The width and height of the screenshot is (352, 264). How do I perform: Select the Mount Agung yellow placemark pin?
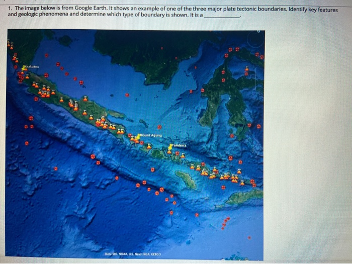point(139,136)
